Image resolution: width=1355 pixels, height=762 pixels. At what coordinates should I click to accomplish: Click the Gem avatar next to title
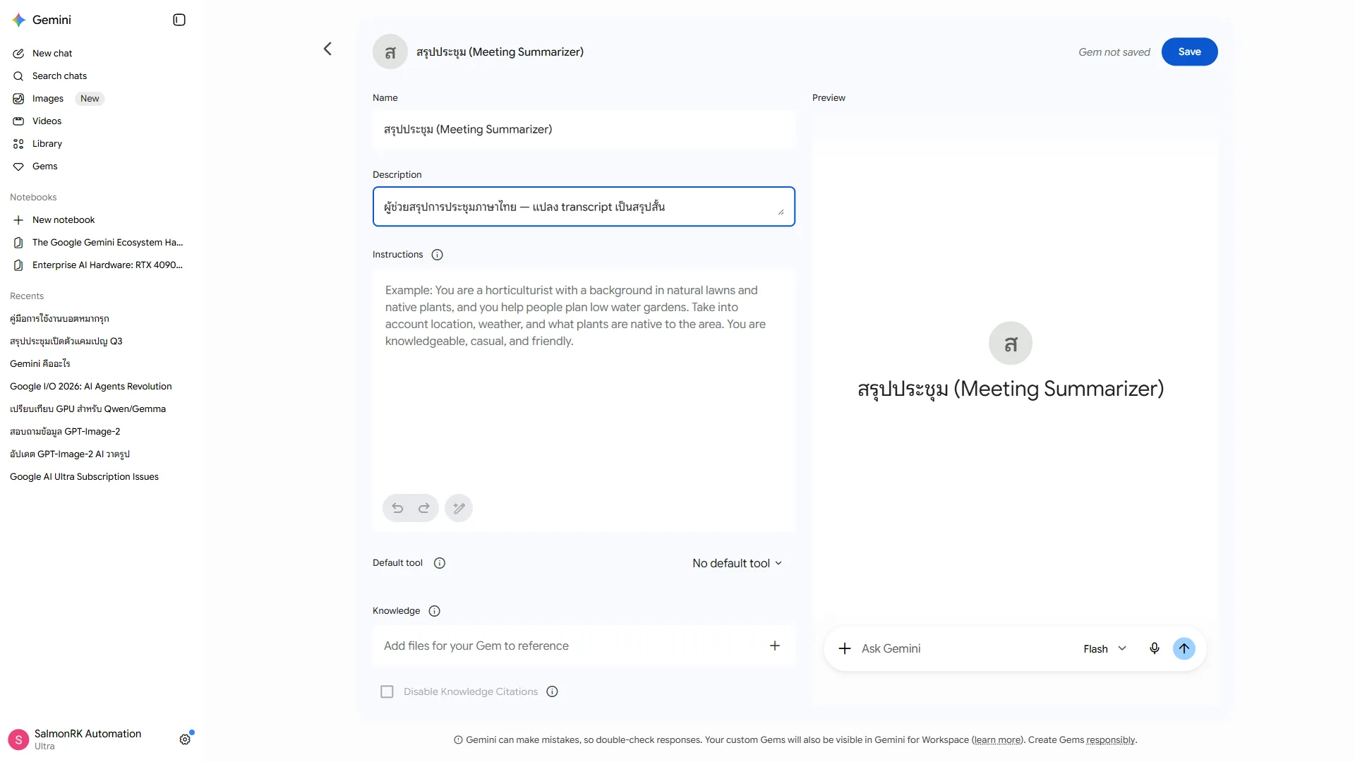(390, 52)
